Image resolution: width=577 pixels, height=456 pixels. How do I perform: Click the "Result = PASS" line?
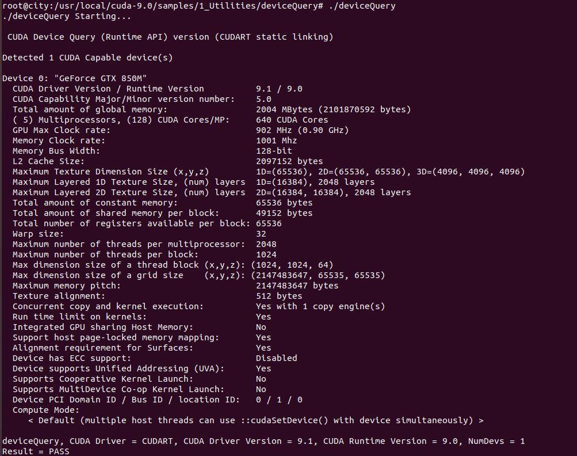tap(35, 451)
